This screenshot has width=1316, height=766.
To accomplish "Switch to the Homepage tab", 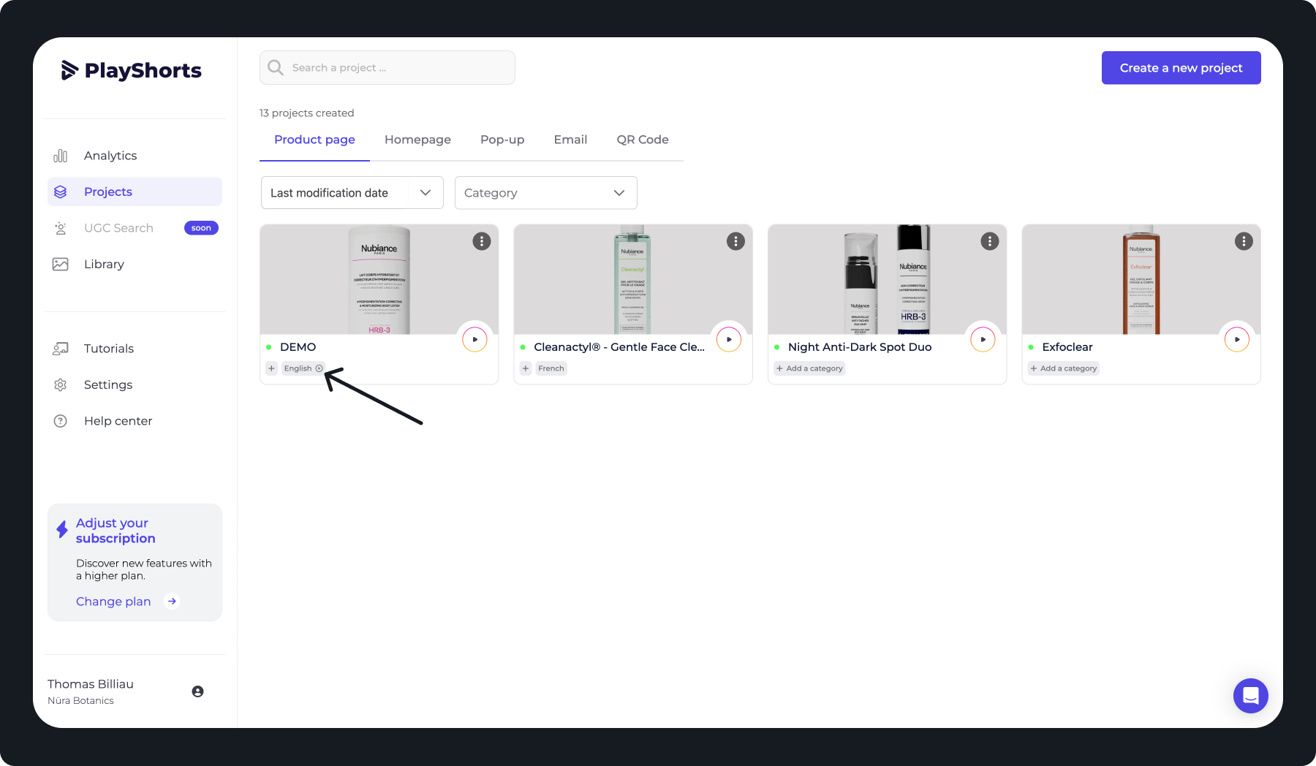I will (417, 140).
